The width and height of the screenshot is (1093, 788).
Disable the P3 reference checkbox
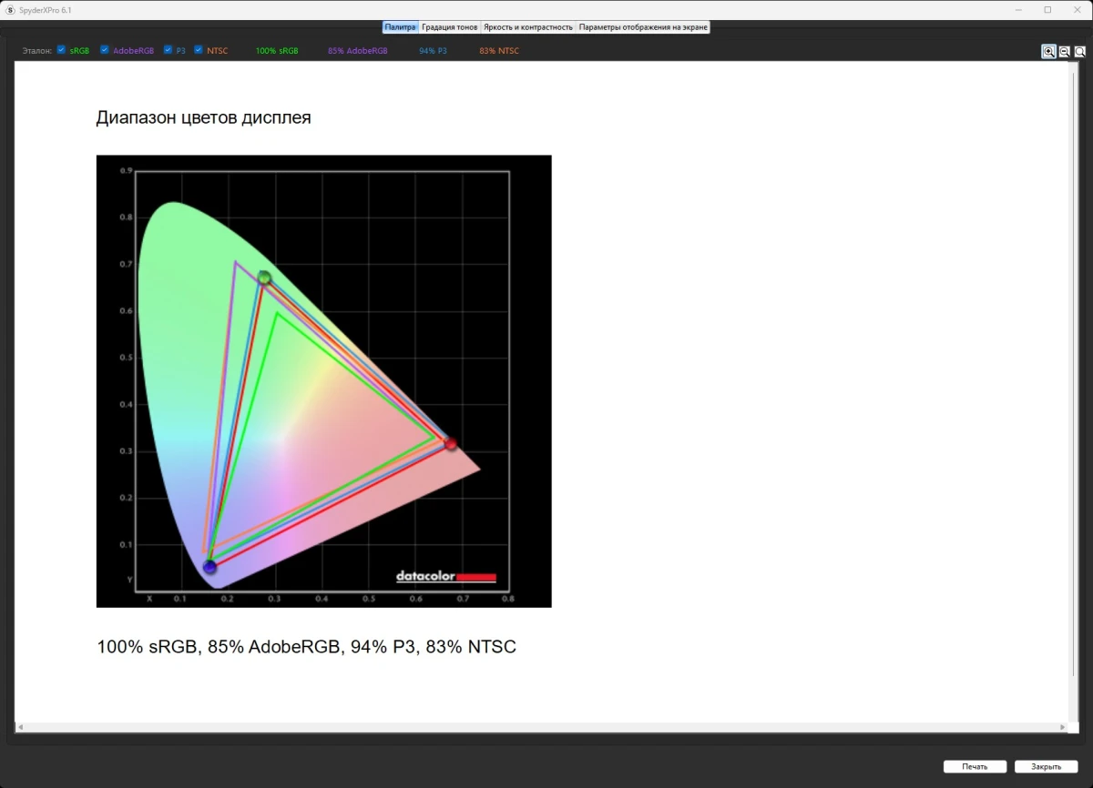pos(168,50)
